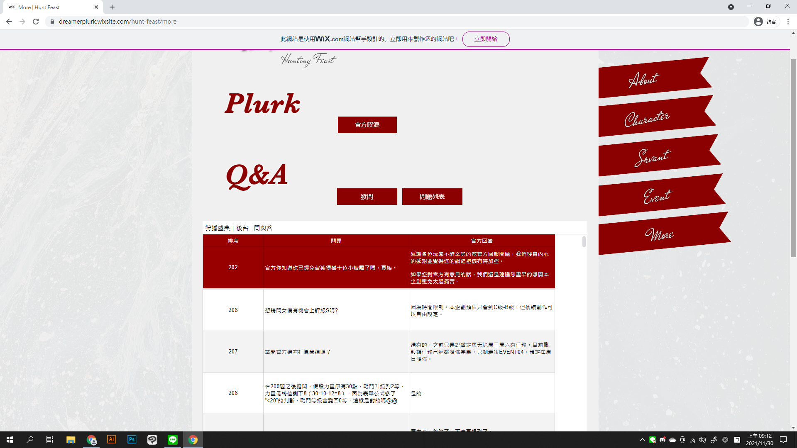Click the 發問 ask question button

pyautogui.click(x=367, y=197)
